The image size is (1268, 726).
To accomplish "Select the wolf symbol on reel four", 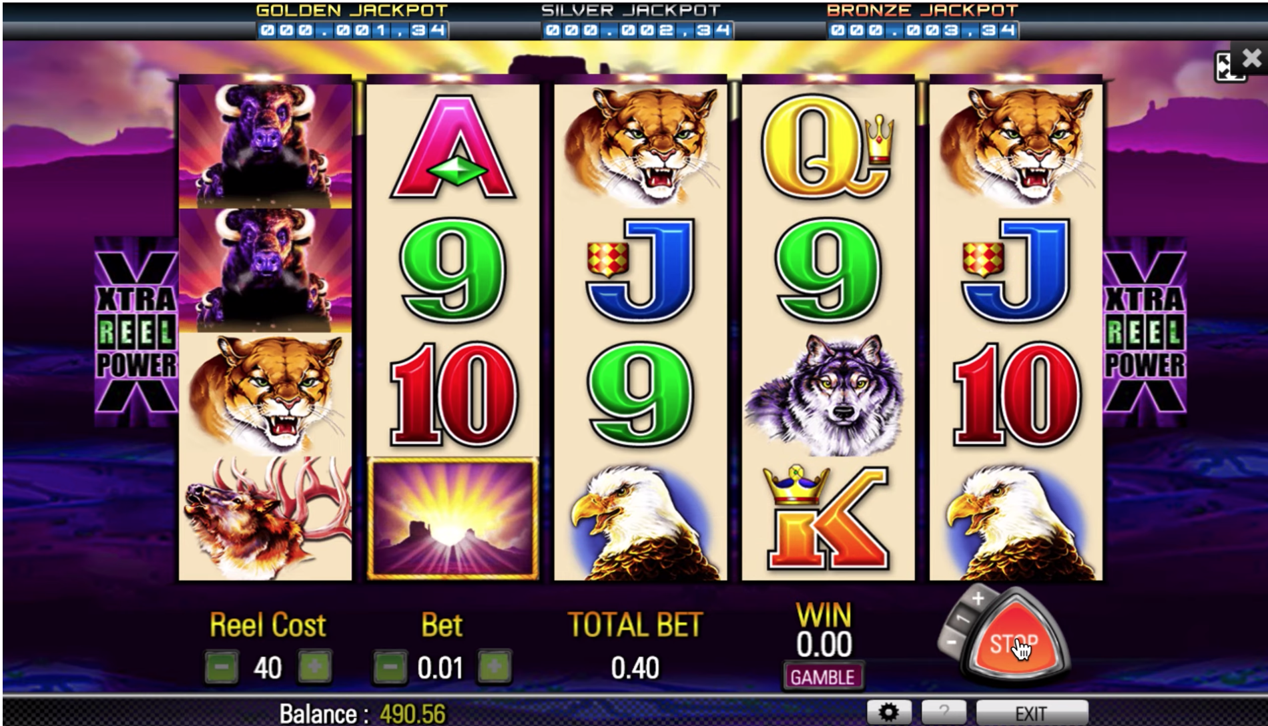I will tap(828, 394).
